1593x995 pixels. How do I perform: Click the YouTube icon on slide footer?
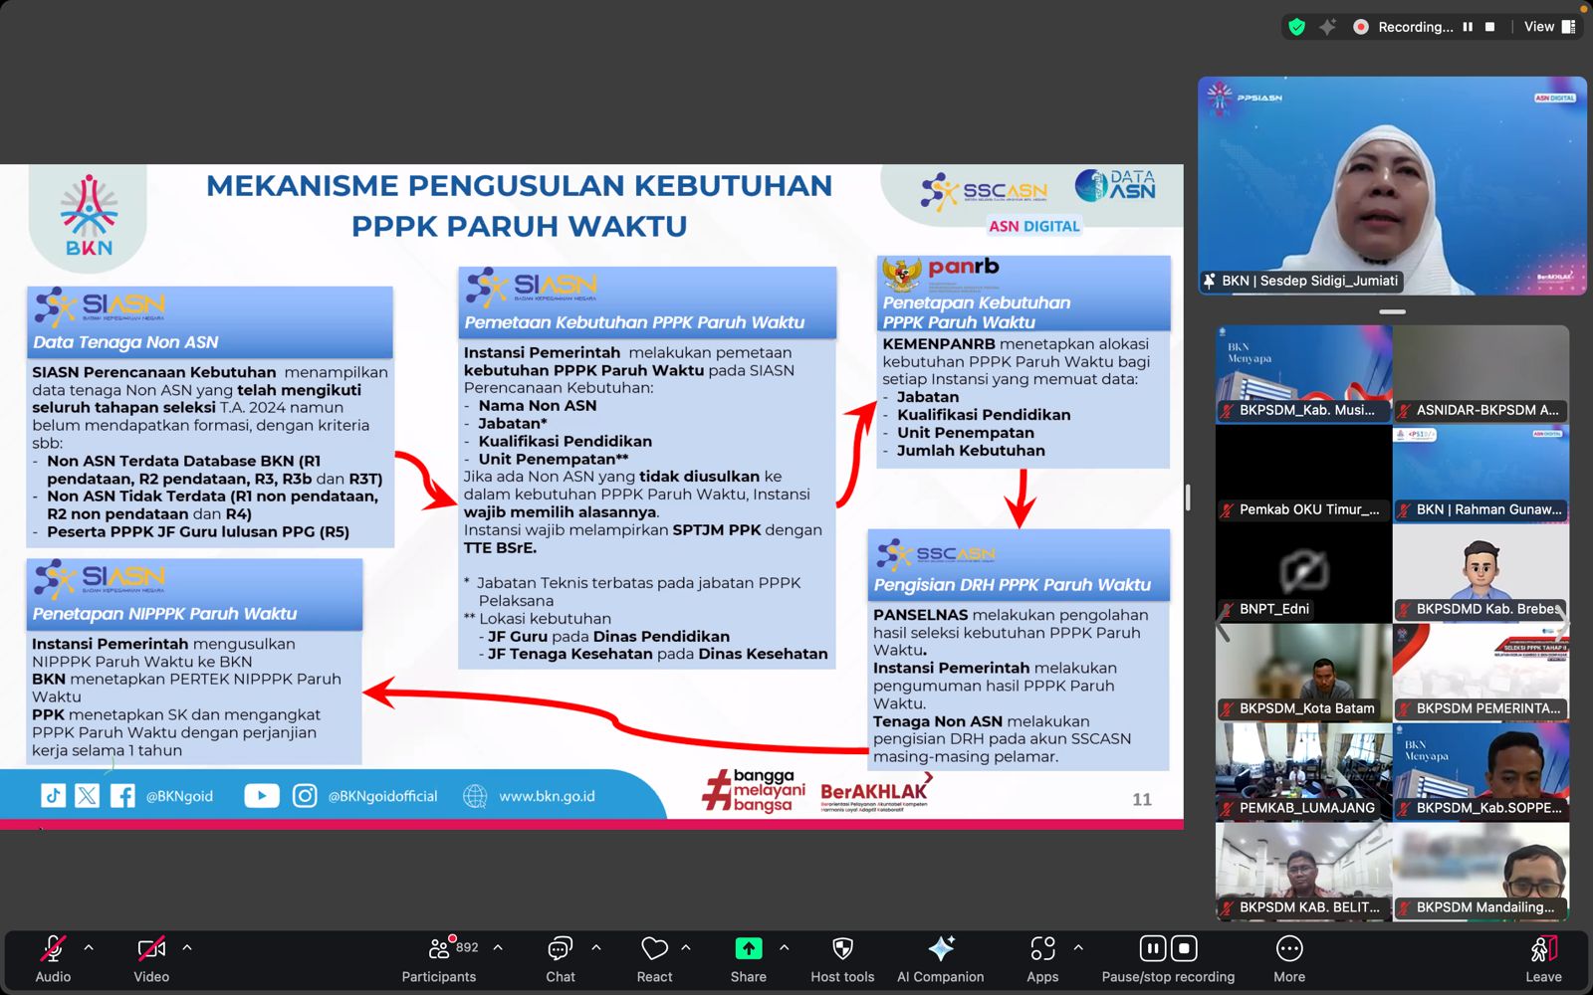tap(262, 795)
